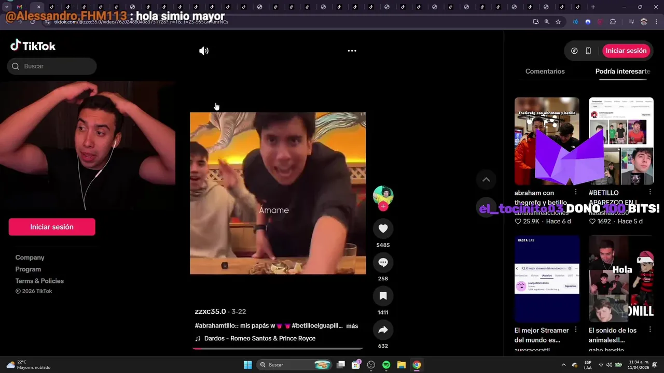
Task: Click the Chrome icon on the taskbar
Action: [417, 365]
